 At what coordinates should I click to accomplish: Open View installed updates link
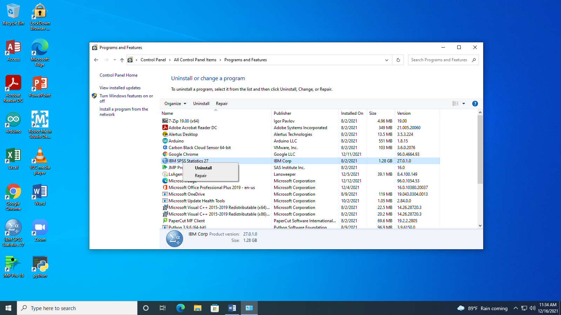click(x=120, y=88)
